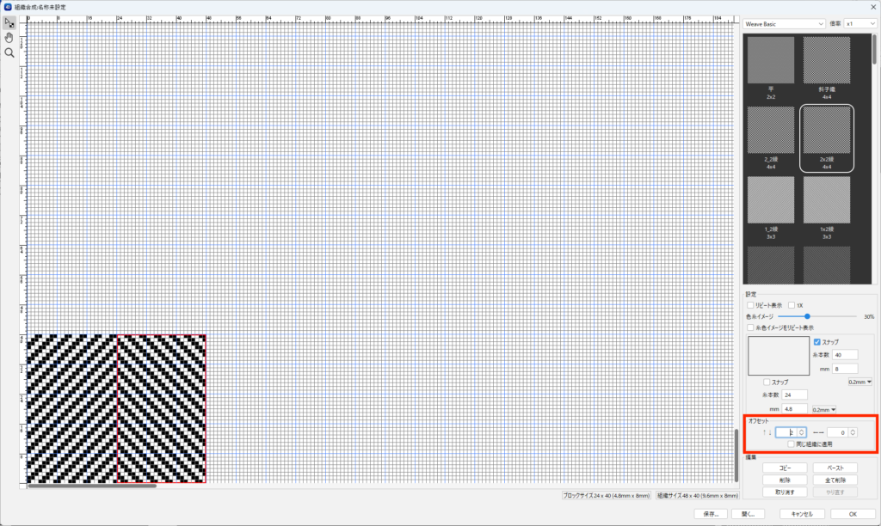Image resolution: width=881 pixels, height=526 pixels.
Task: Click the 保存... save button
Action: tap(711, 514)
